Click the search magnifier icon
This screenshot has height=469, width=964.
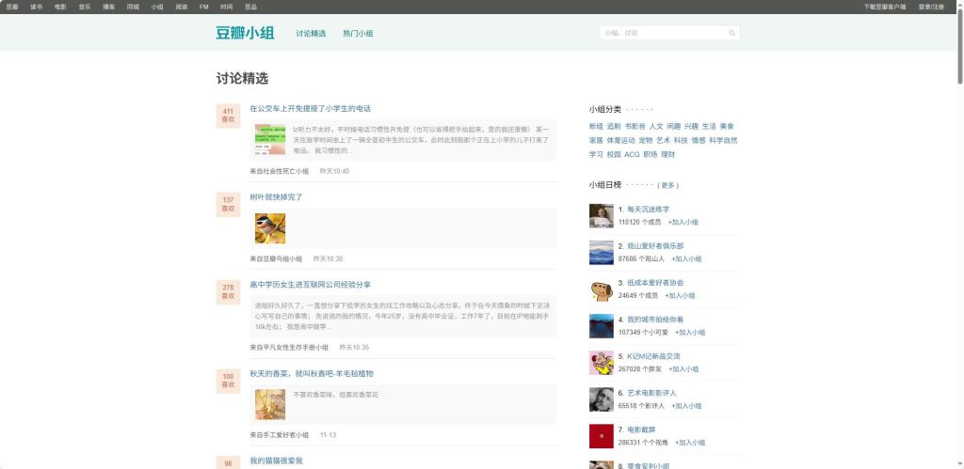[x=731, y=33]
